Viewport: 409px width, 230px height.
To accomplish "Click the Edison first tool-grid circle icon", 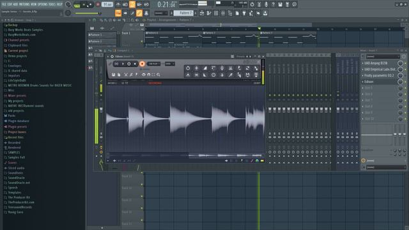I will point(188,68).
